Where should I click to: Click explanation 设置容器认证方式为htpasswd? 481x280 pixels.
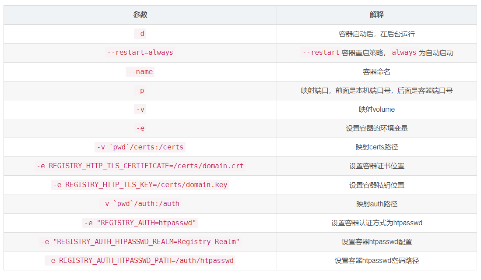(x=377, y=223)
